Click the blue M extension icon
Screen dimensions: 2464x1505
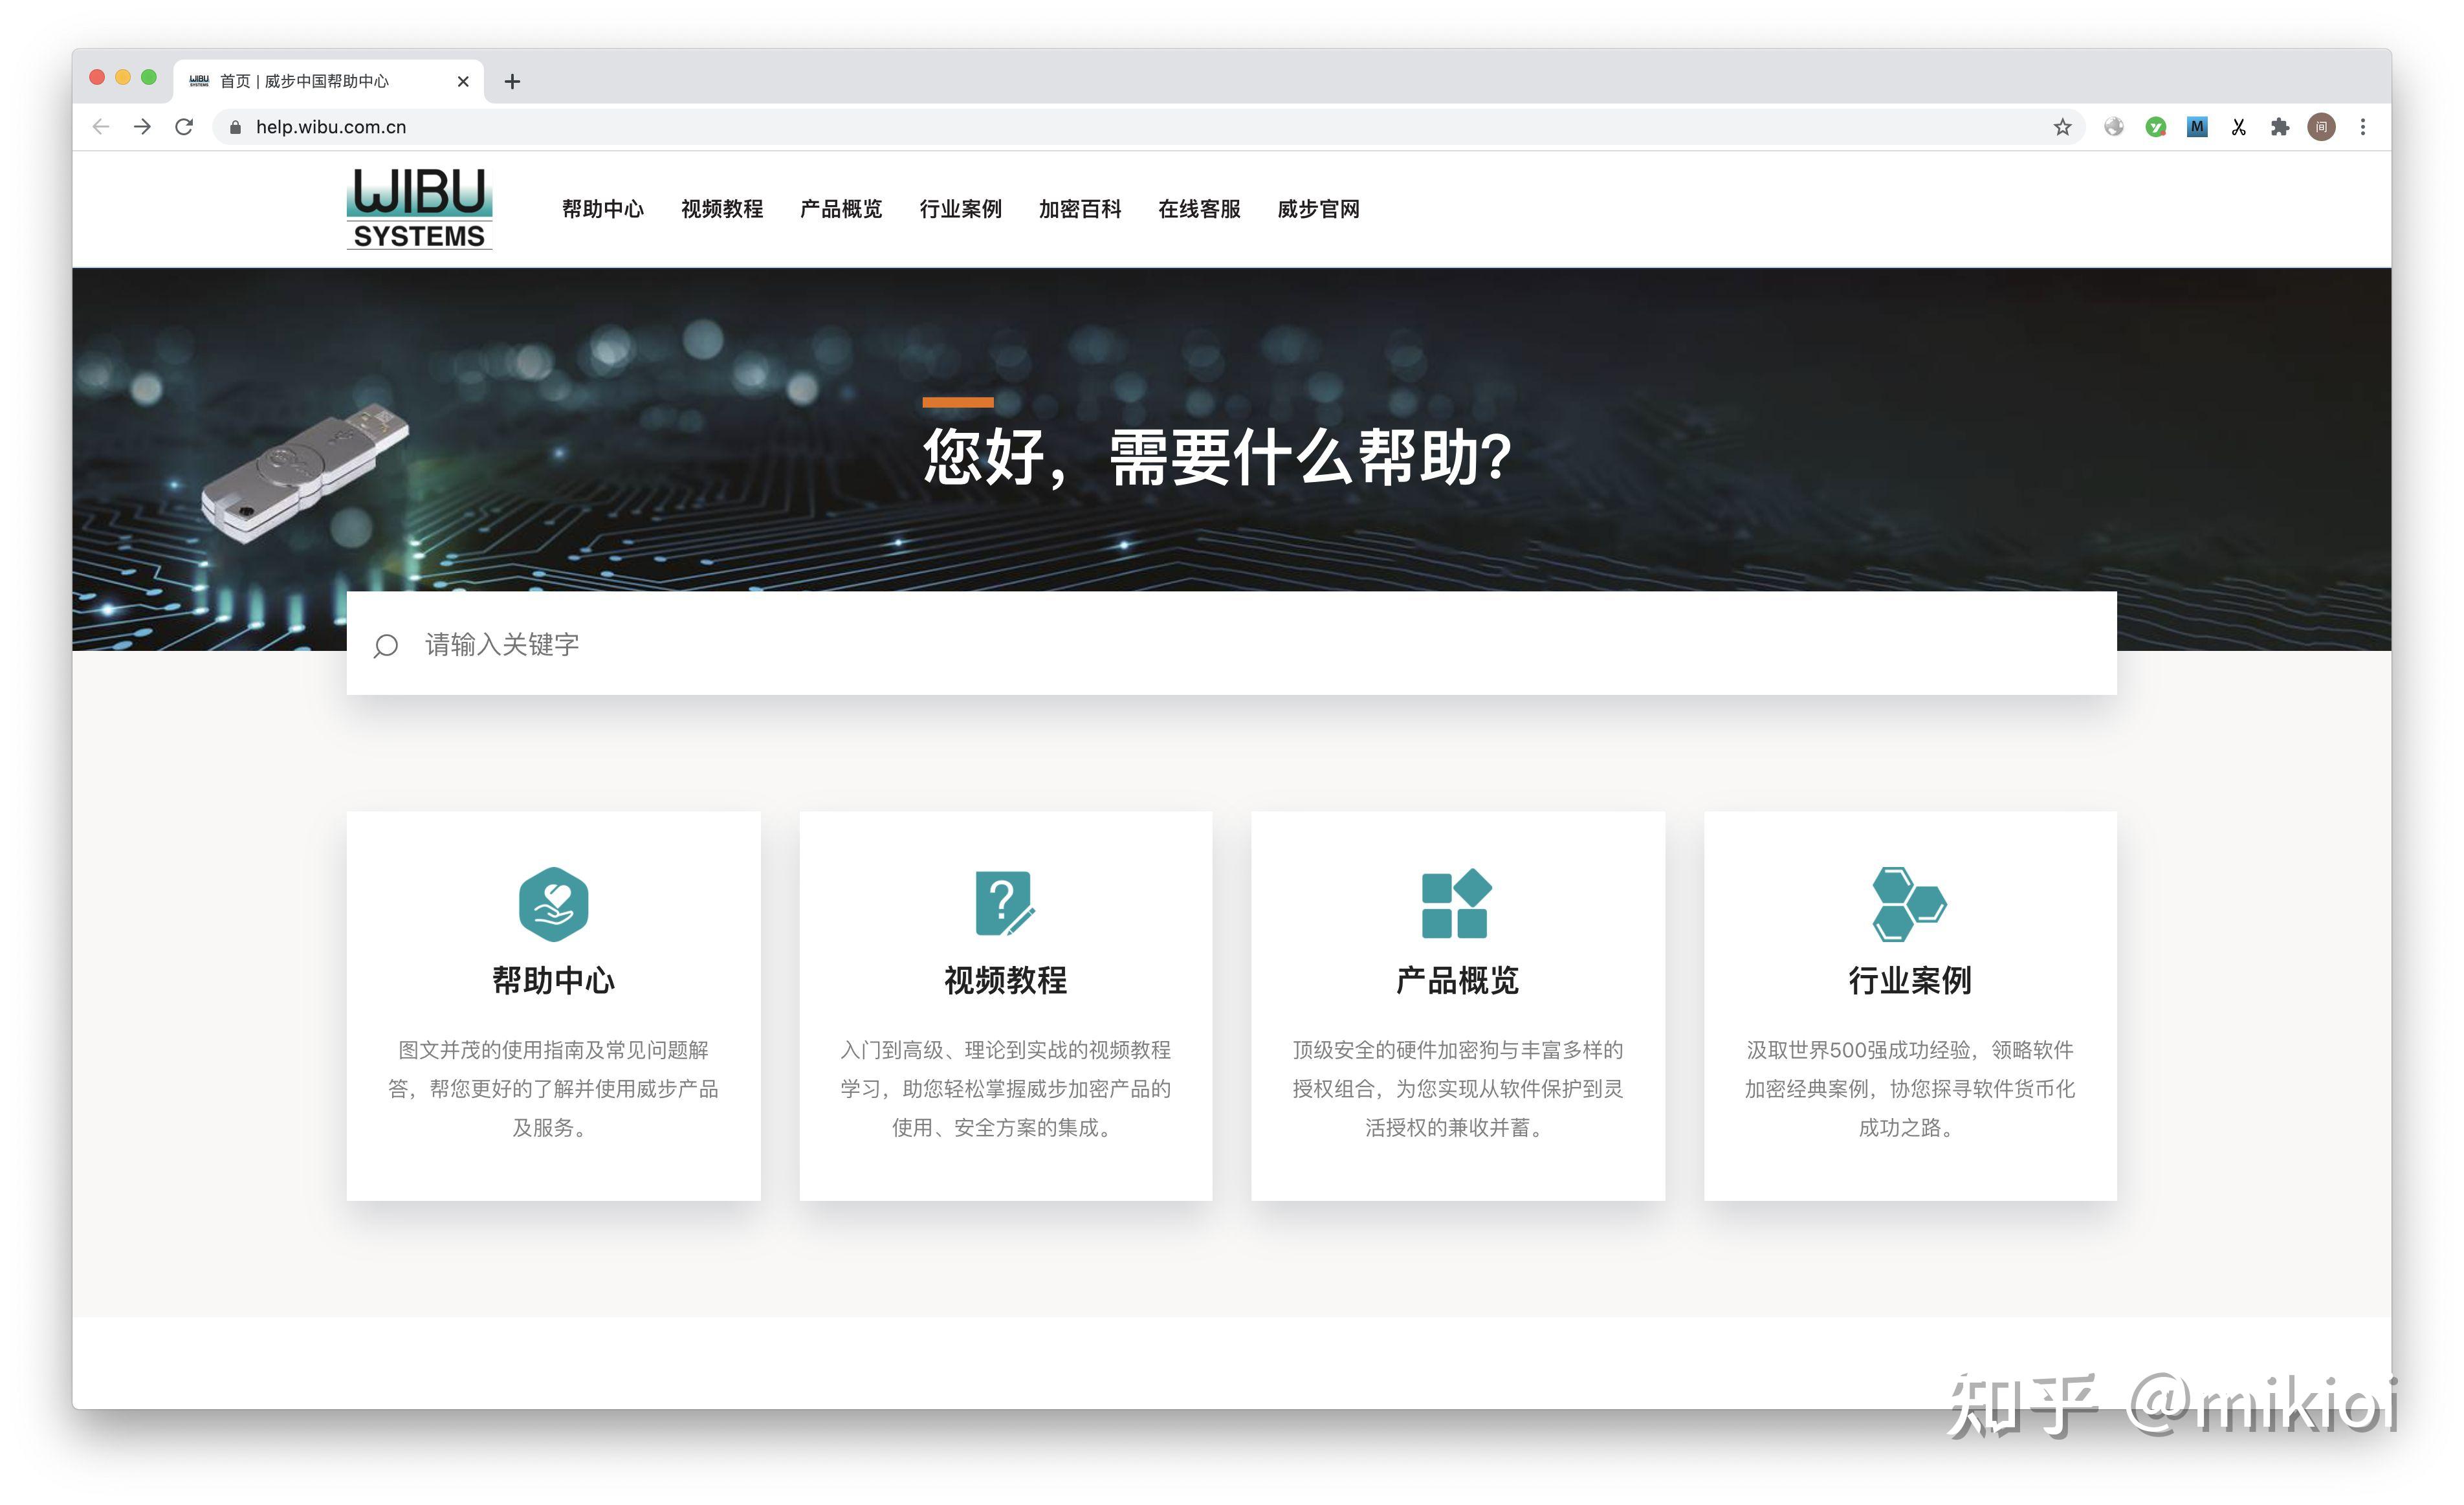pos(2197,127)
